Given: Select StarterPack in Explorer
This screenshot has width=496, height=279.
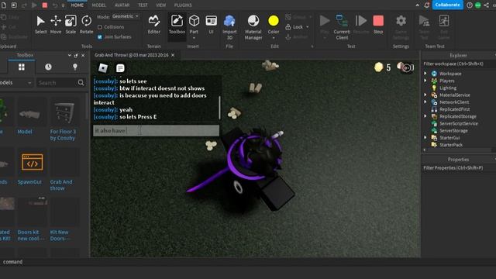Looking at the screenshot, I should coord(451,145).
